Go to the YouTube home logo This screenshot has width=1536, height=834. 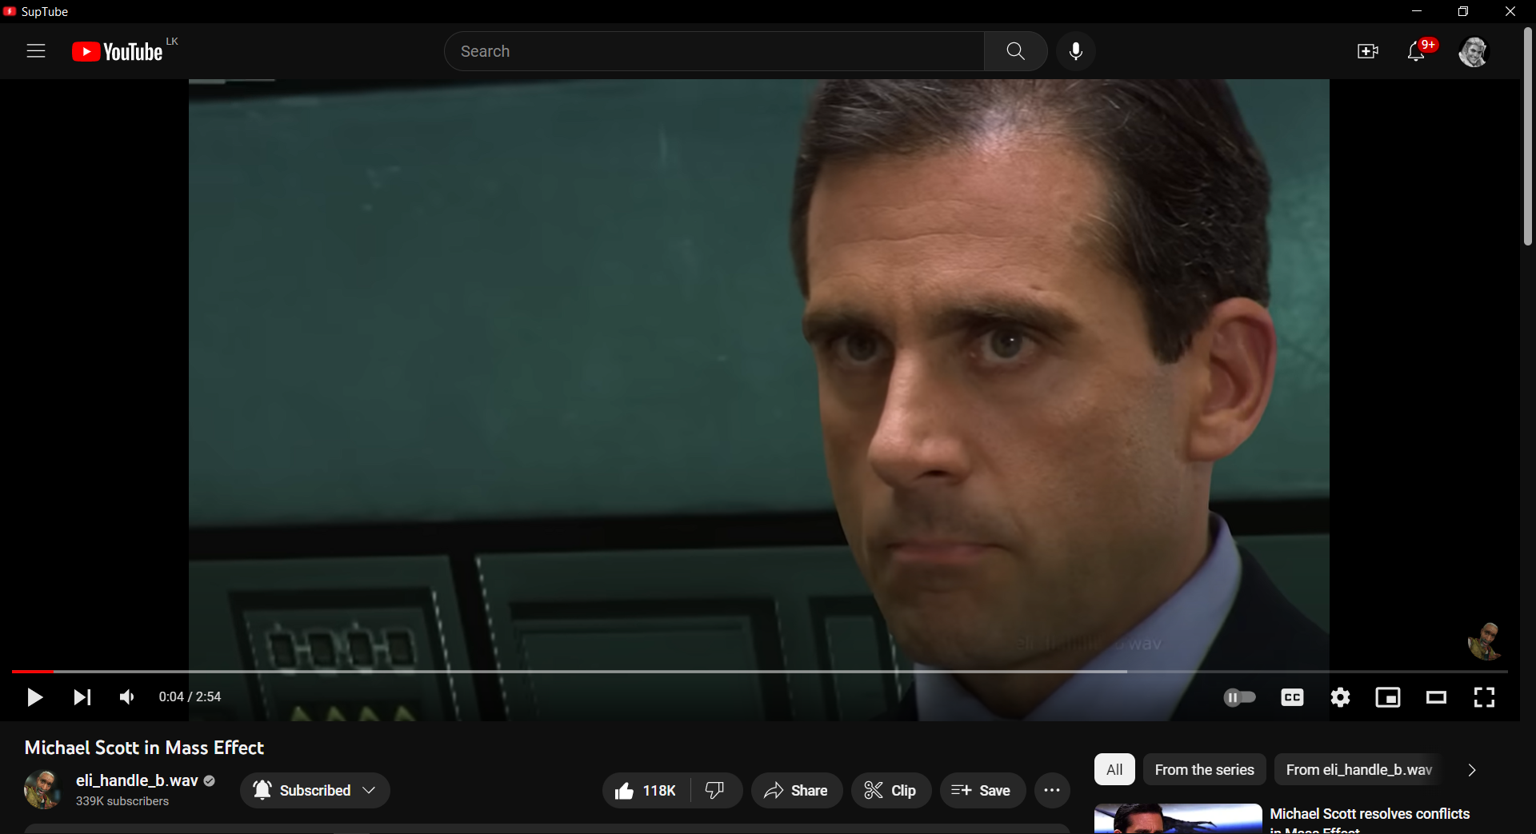118,51
